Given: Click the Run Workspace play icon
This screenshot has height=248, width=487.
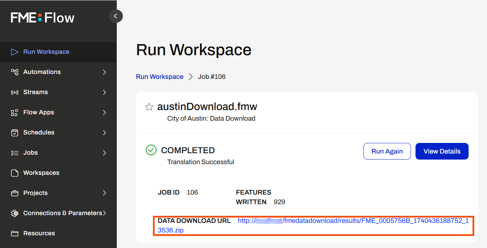Looking at the screenshot, I should coord(15,52).
